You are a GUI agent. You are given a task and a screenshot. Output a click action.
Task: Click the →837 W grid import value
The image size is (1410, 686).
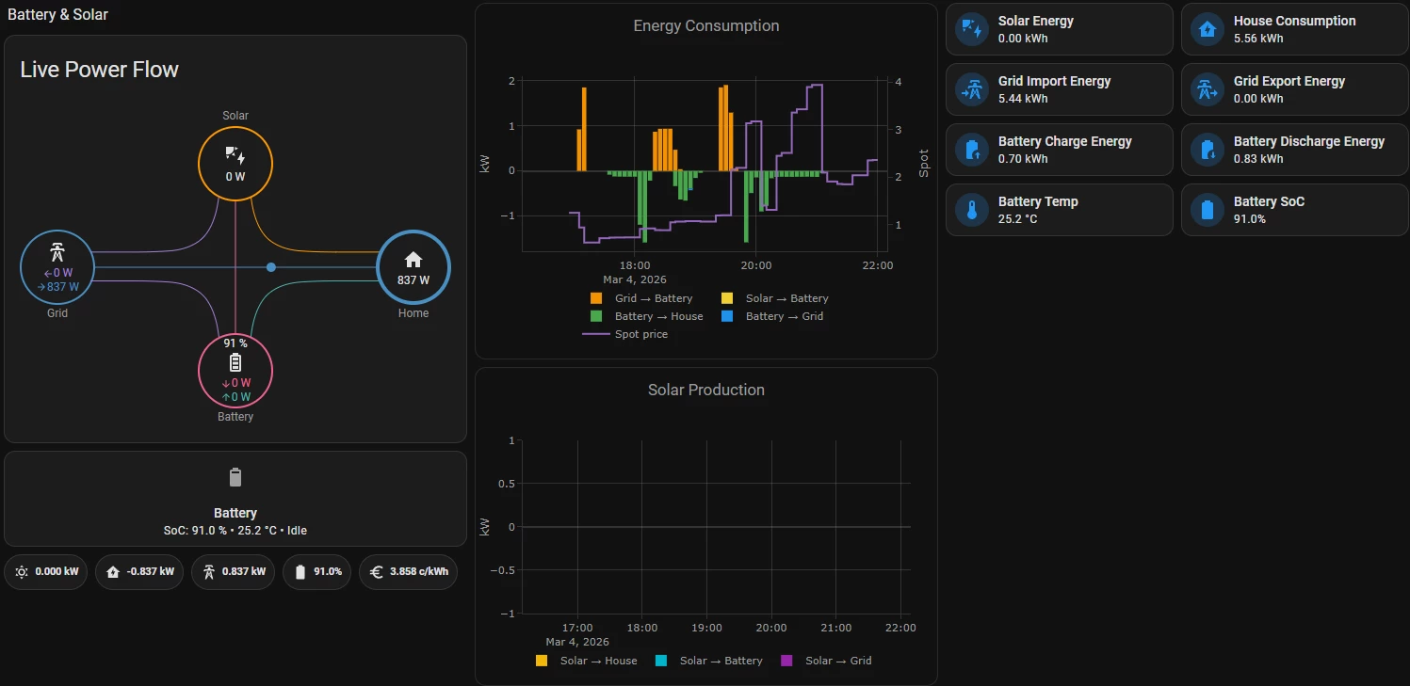click(57, 287)
